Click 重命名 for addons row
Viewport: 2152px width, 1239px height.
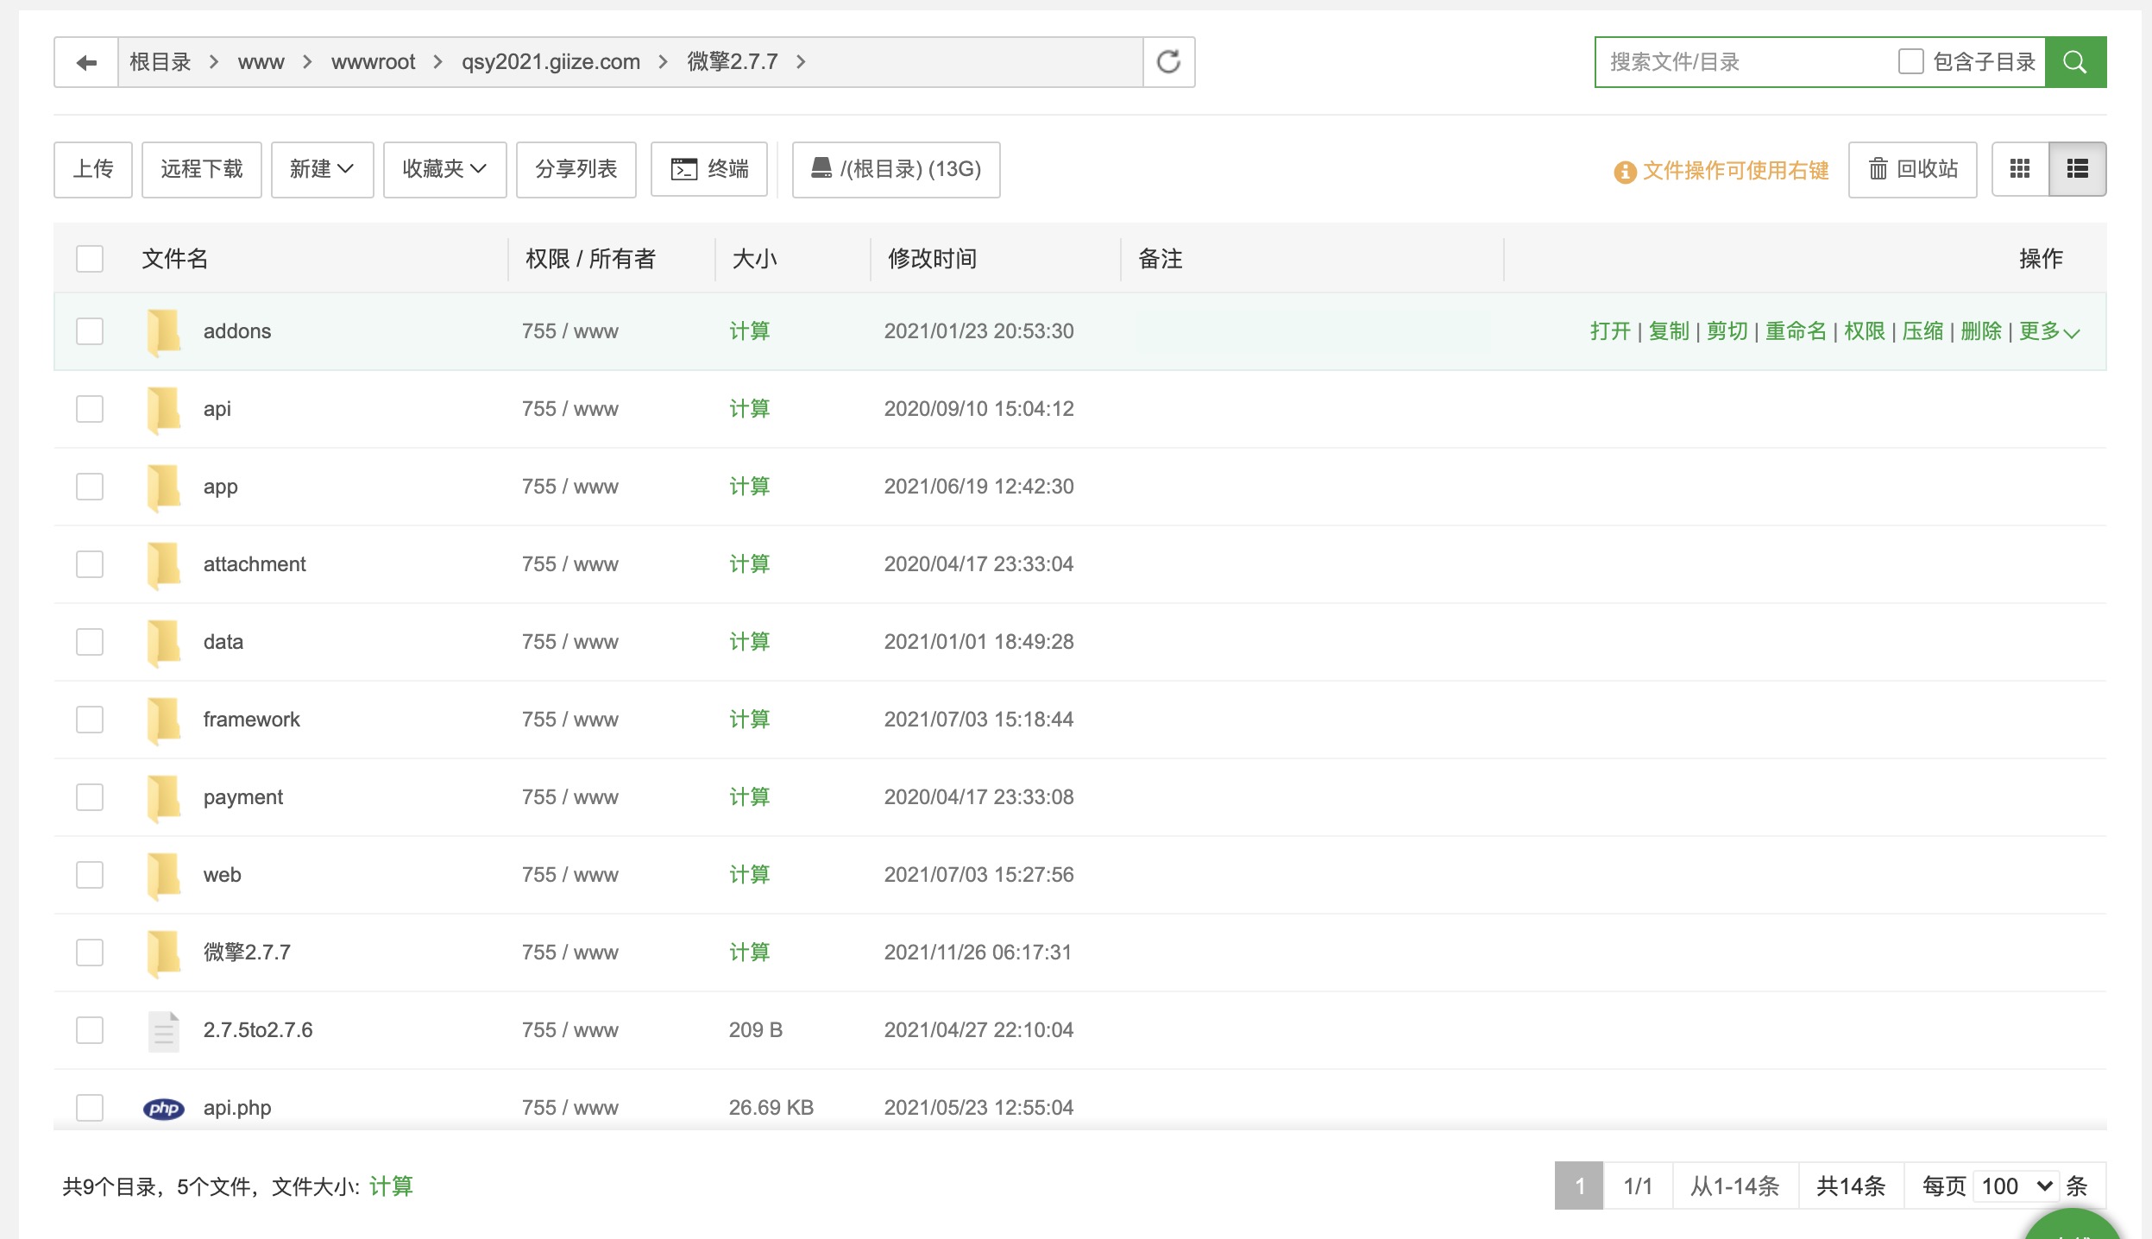click(1796, 331)
